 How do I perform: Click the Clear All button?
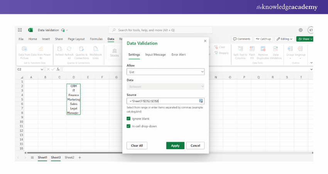point(137,146)
